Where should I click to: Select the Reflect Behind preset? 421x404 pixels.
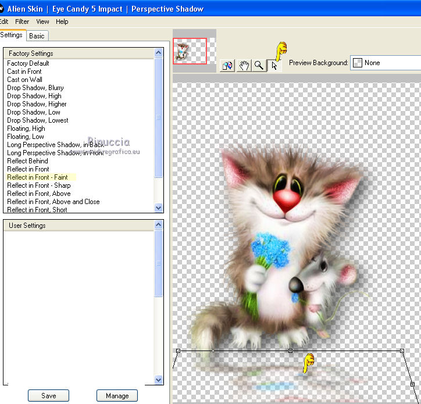(27, 161)
